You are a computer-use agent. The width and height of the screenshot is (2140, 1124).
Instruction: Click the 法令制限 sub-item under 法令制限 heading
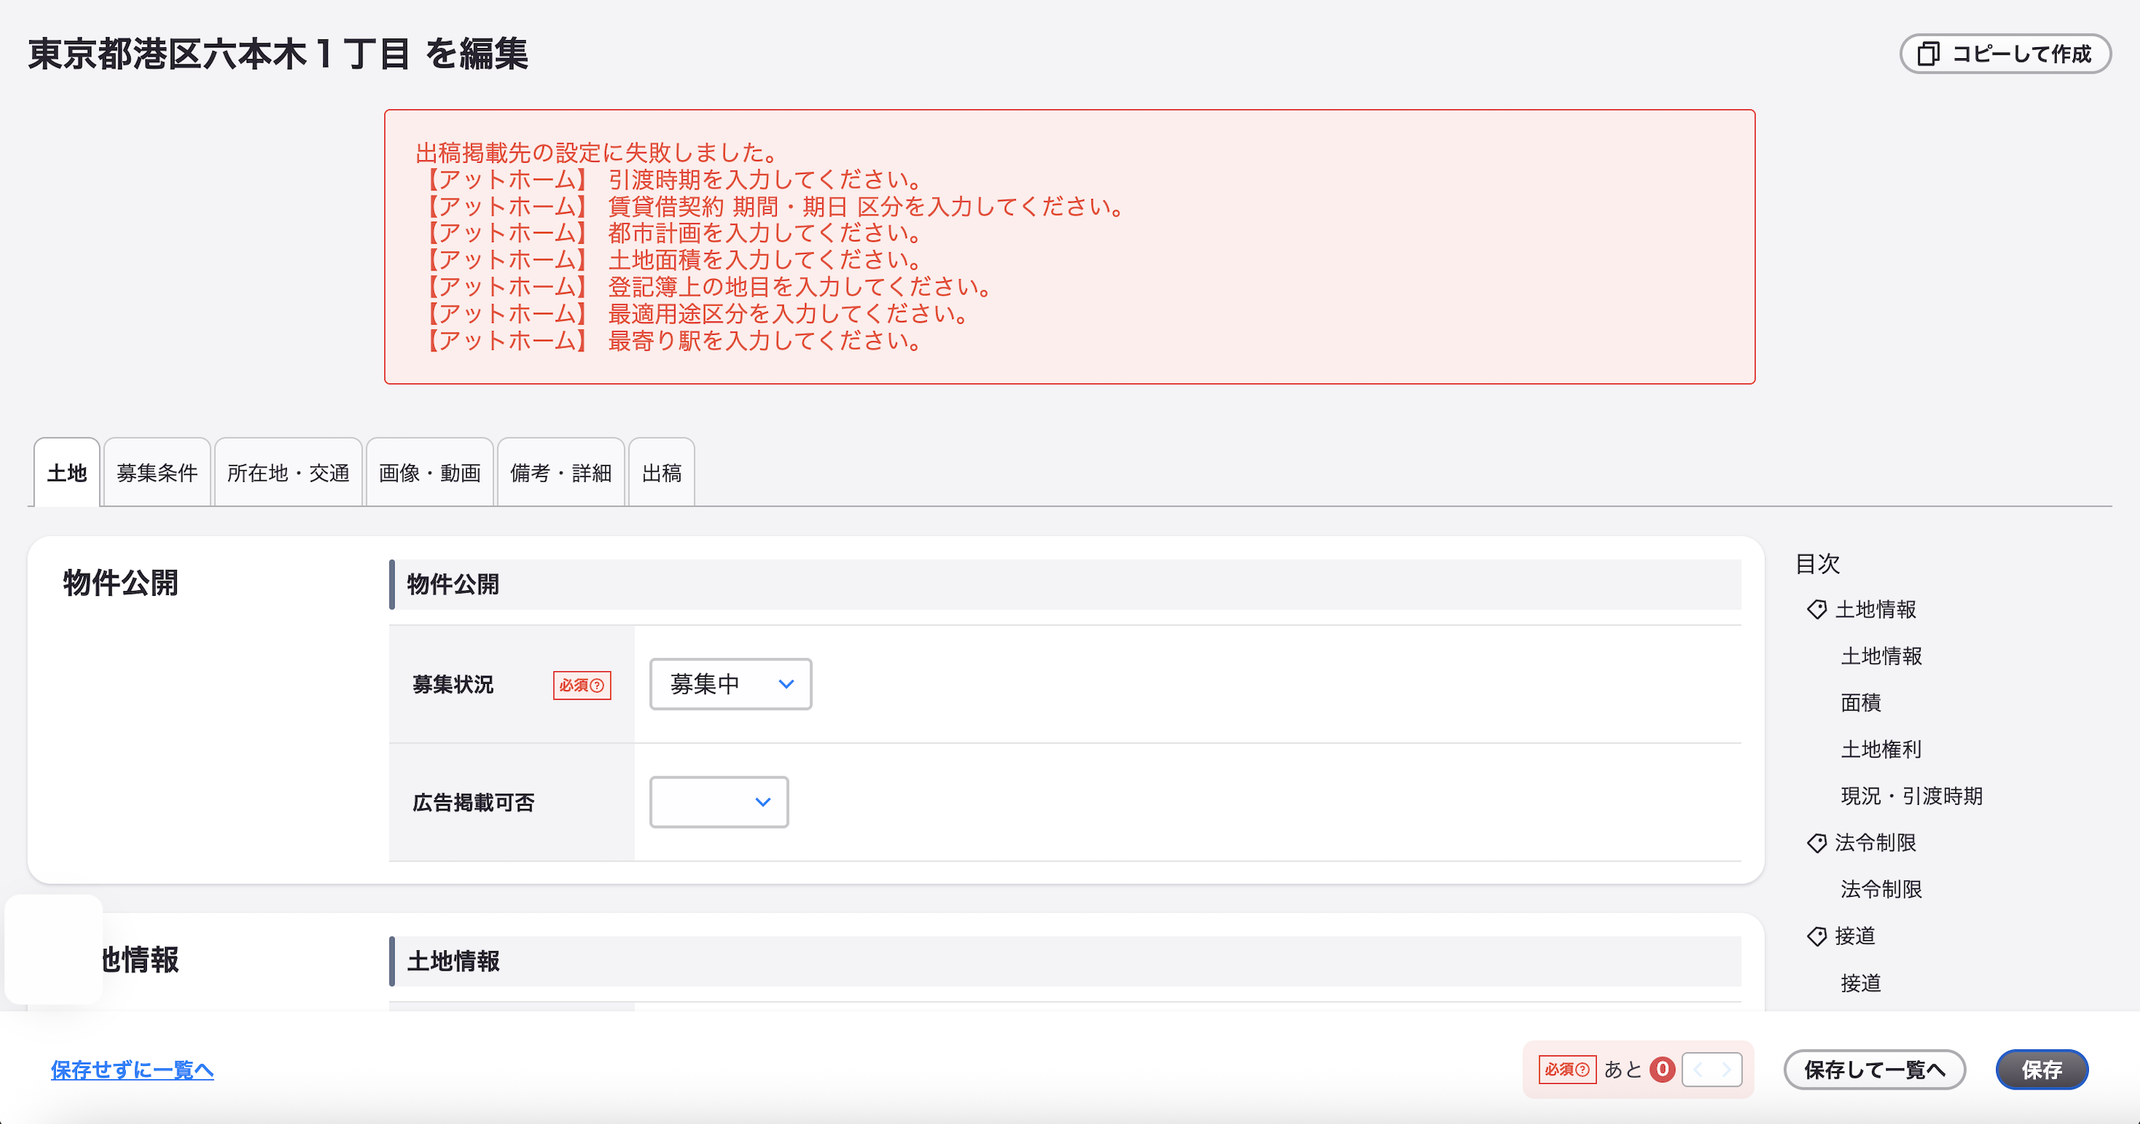[x=1881, y=889]
